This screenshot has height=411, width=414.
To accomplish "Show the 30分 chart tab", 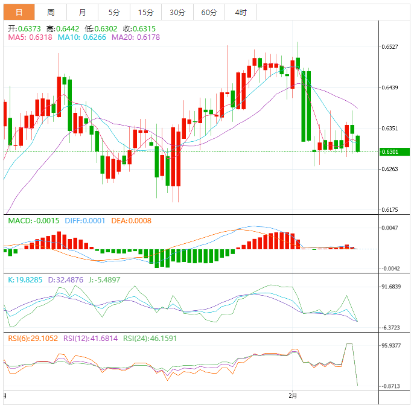I will click(x=177, y=12).
